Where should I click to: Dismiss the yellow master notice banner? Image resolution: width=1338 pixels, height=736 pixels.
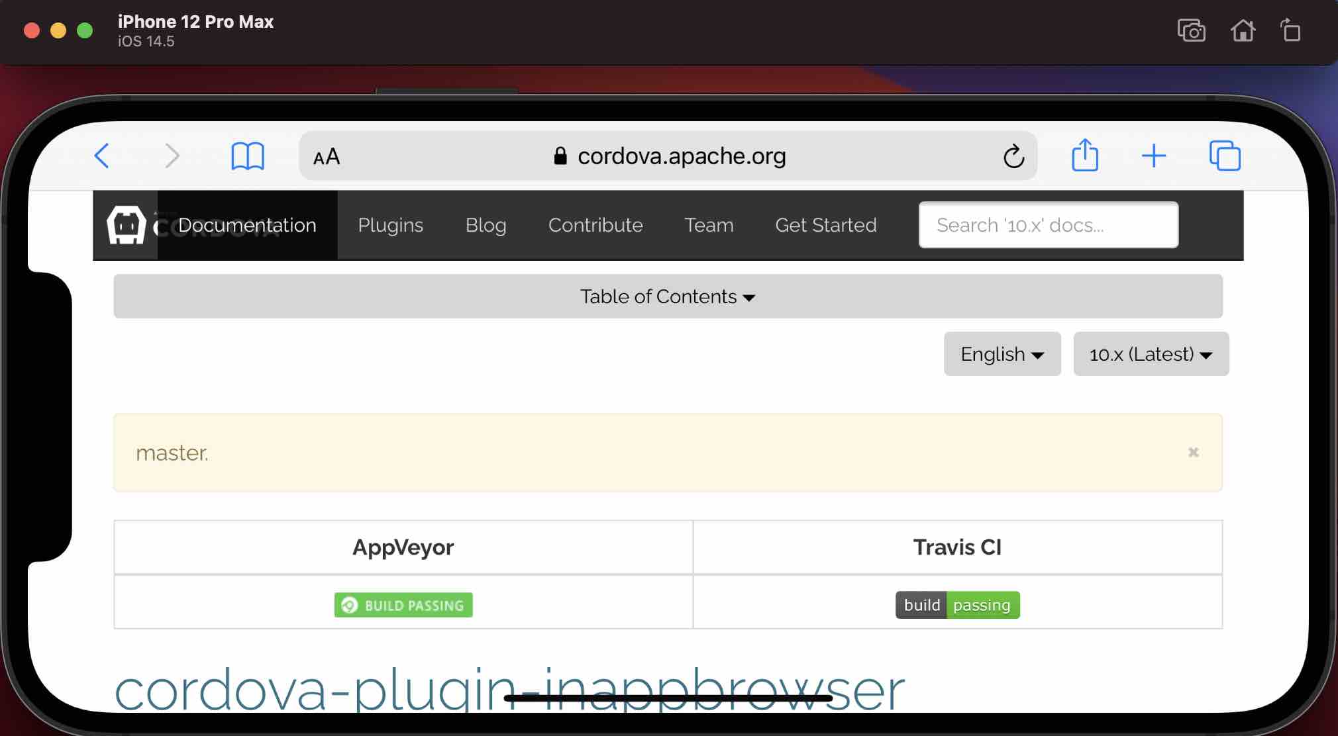click(1193, 452)
